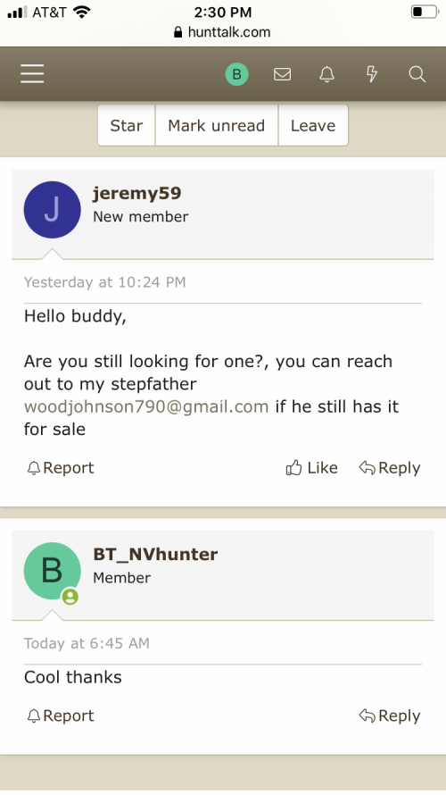
Task: Reply to the Cool thanks message
Action: (x=390, y=715)
